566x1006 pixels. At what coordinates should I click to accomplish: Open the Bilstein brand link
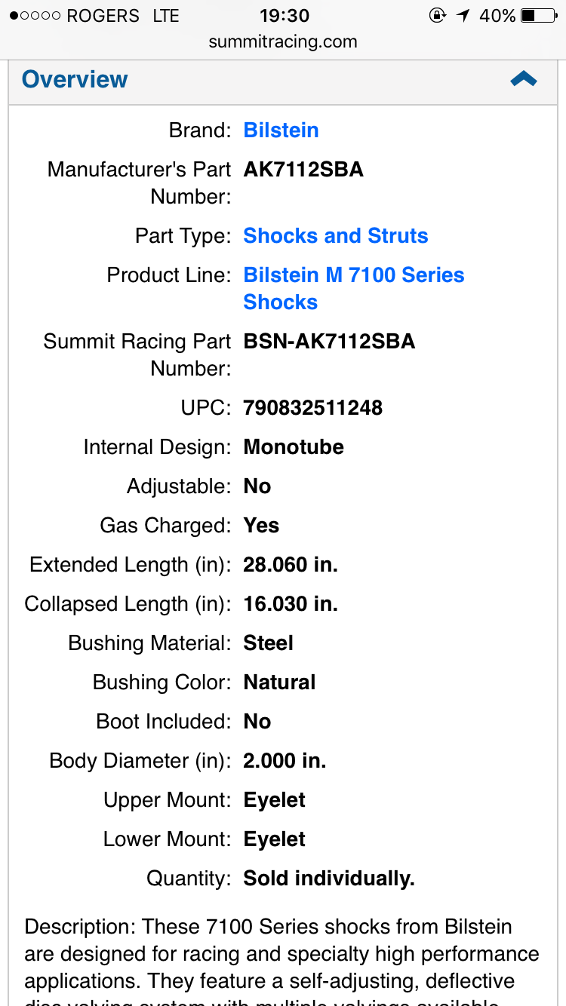tap(281, 130)
